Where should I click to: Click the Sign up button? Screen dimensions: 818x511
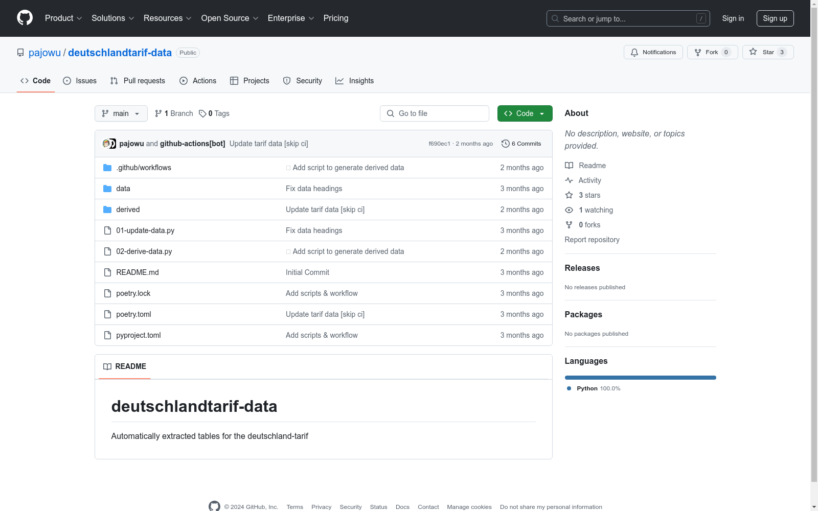pos(775,18)
